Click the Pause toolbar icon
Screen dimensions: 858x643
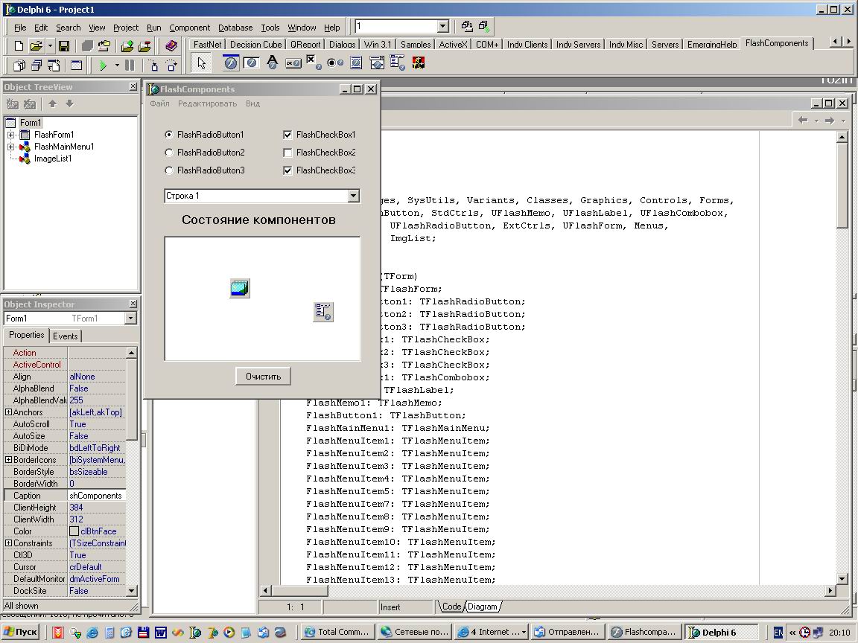[x=130, y=65]
